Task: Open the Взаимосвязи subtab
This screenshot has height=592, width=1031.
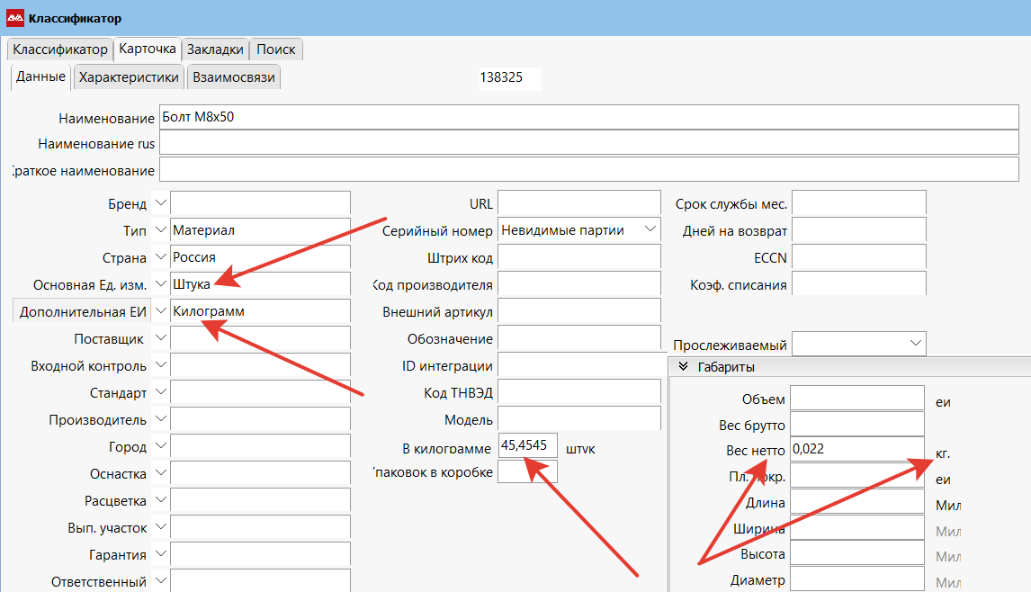Action: click(233, 77)
